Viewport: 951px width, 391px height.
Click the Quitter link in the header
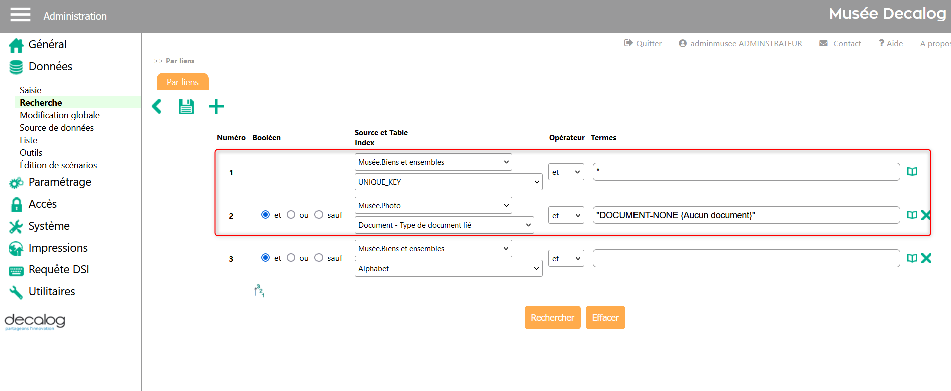coord(643,44)
